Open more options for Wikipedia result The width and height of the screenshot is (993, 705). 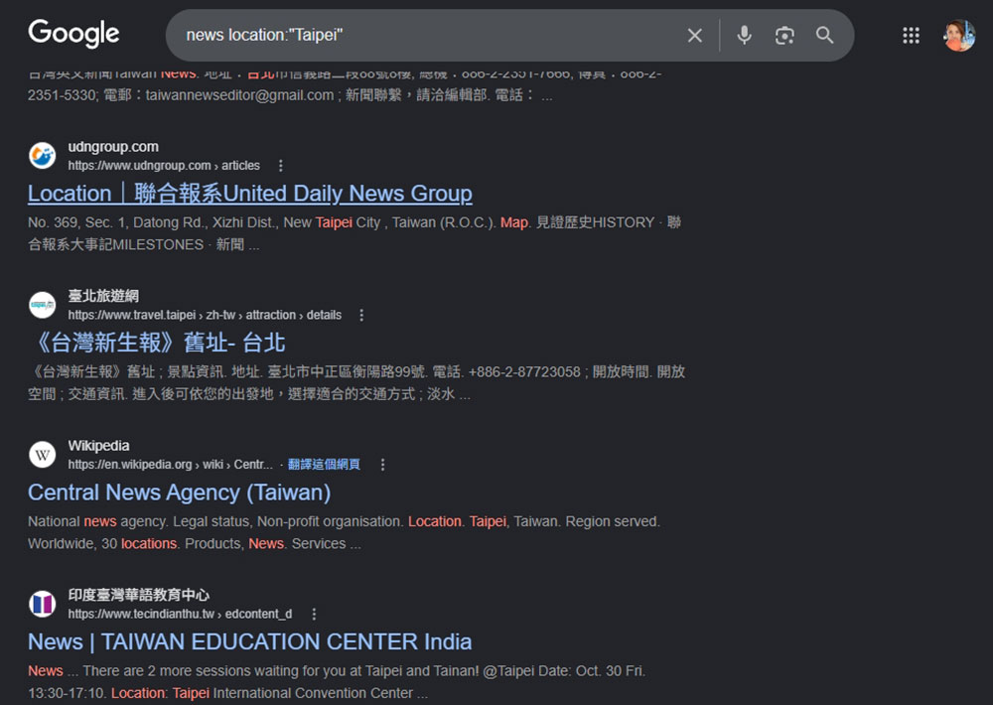[382, 465]
